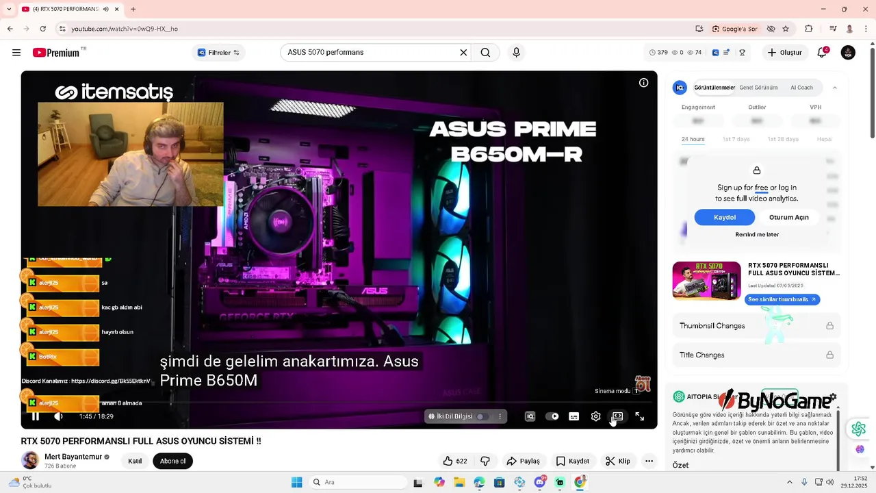Reload the page
The width and height of the screenshot is (876, 493).
[x=42, y=29]
